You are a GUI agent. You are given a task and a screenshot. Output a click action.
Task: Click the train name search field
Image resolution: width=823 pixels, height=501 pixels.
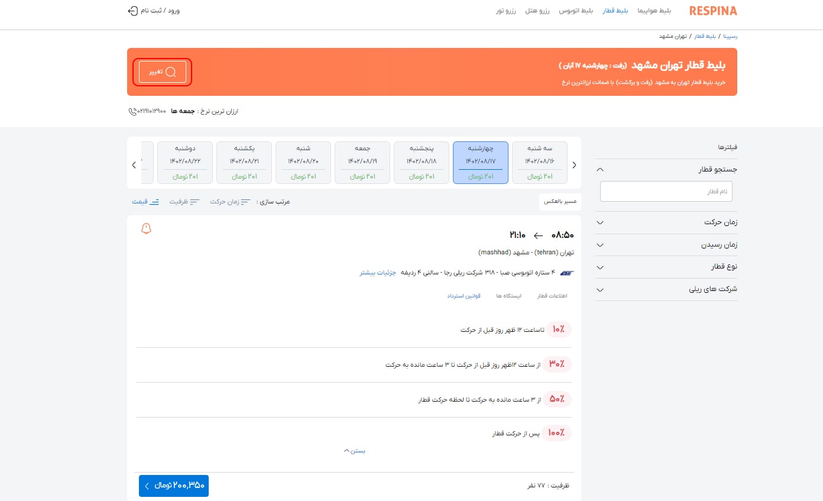666,192
